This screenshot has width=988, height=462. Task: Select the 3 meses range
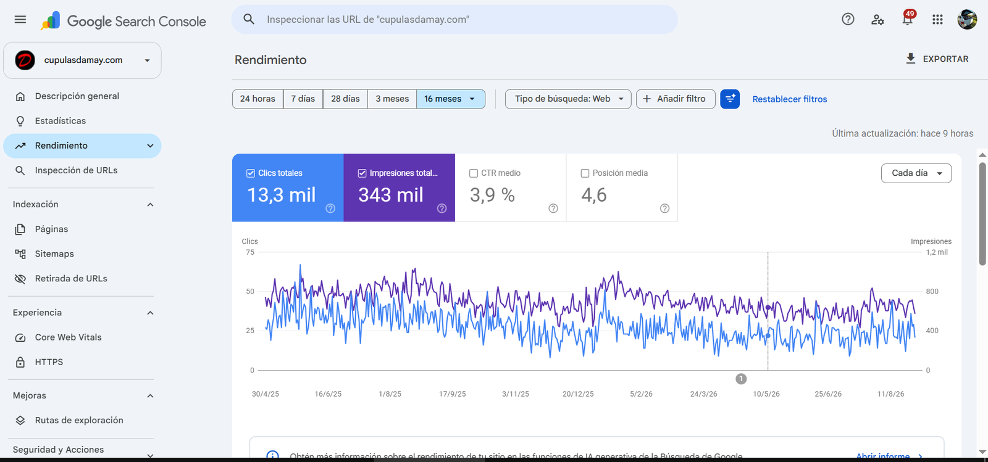click(392, 99)
